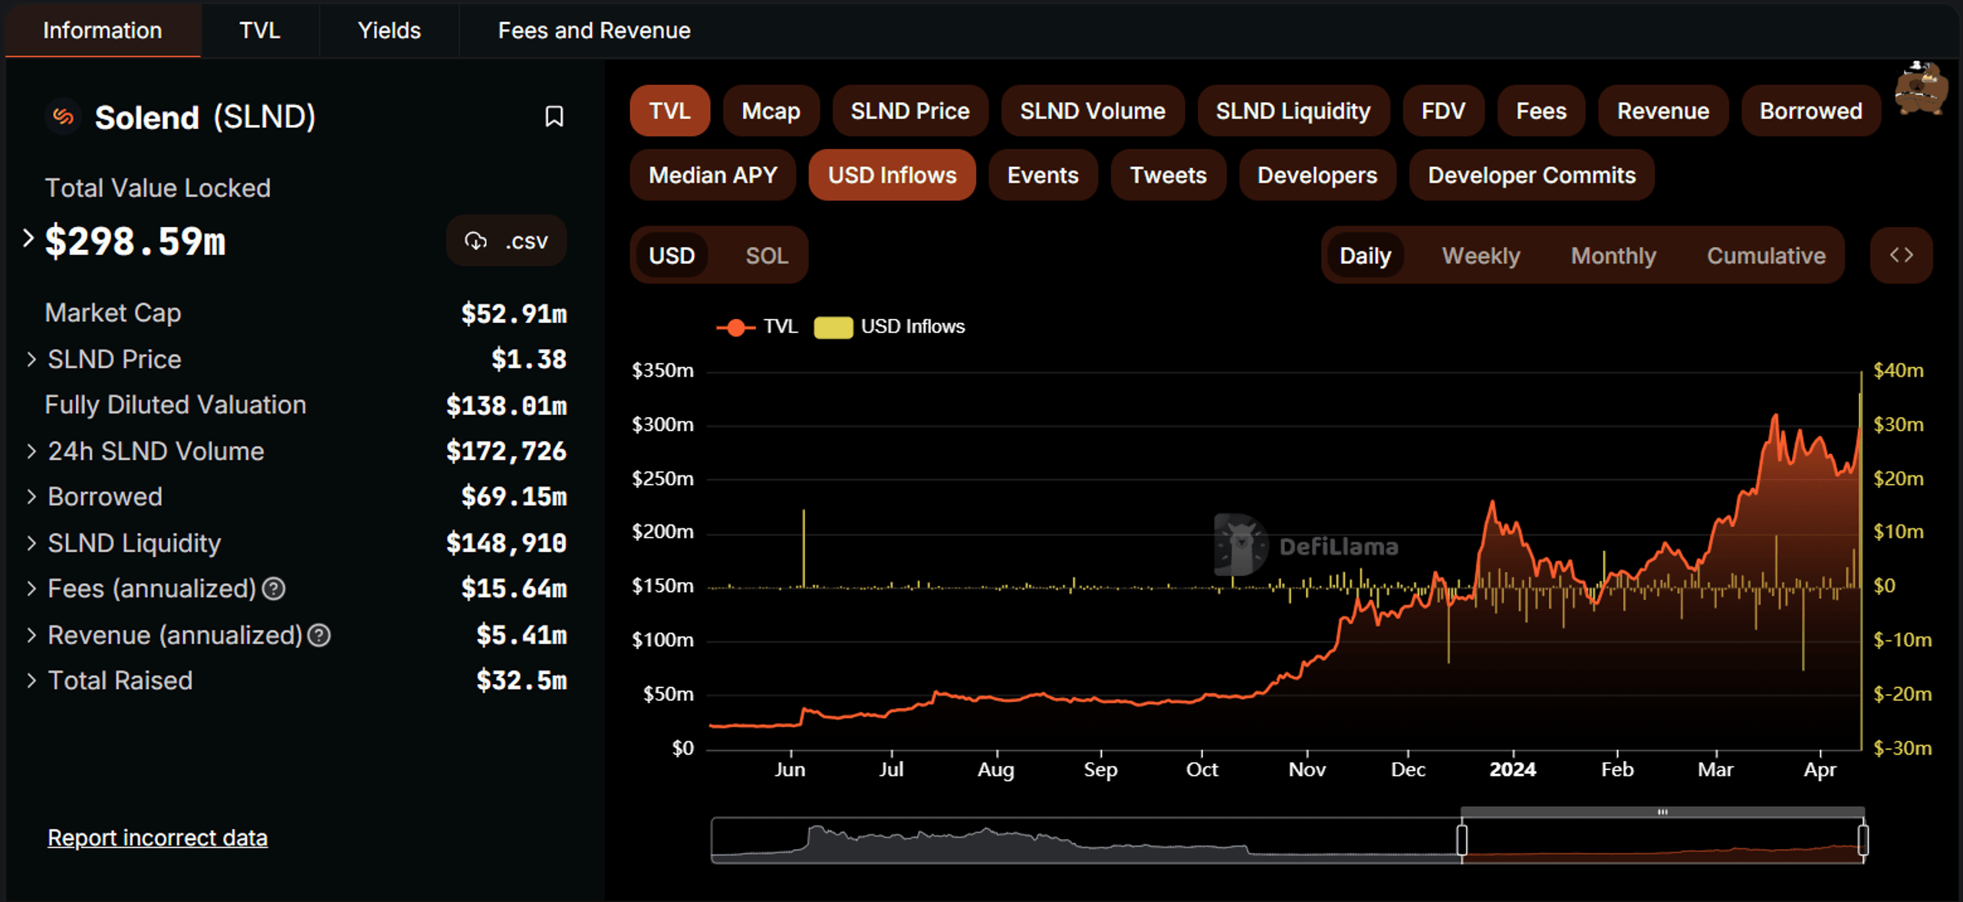This screenshot has height=902, width=1963.
Task: Click the TVL legend entry
Action: pos(758,328)
